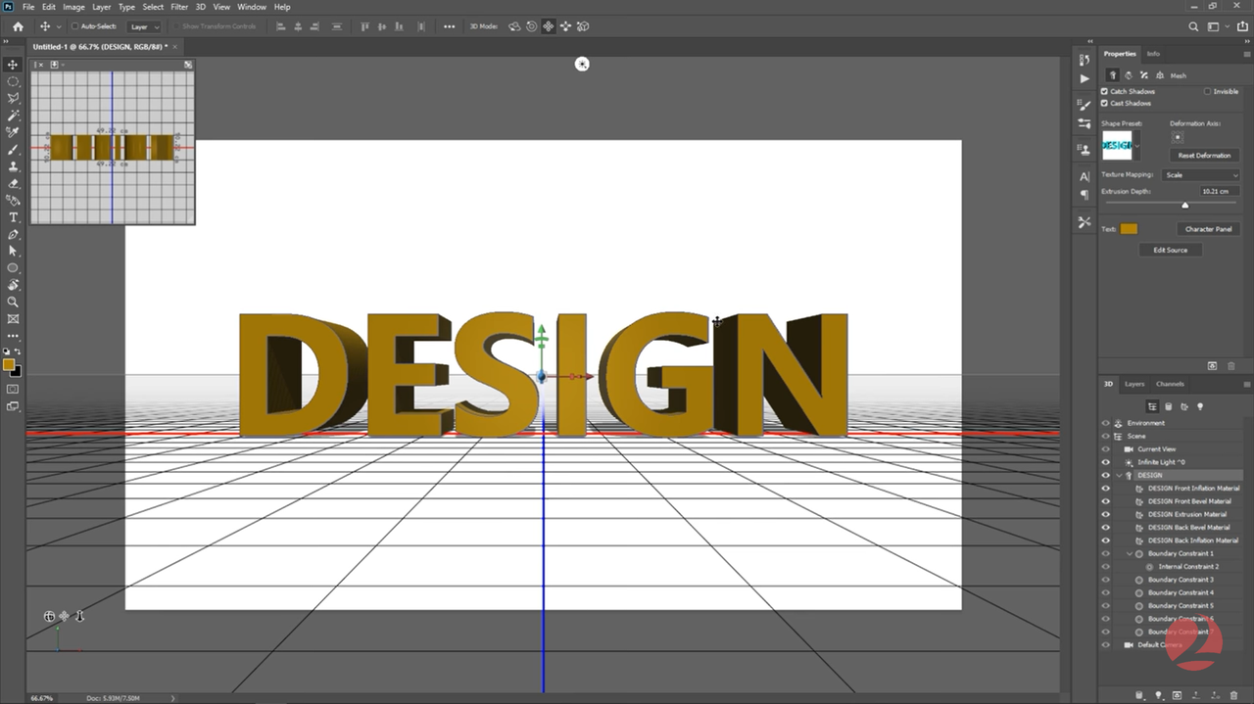Click the Home button in options bar
The width and height of the screenshot is (1254, 704).
pyautogui.click(x=18, y=26)
